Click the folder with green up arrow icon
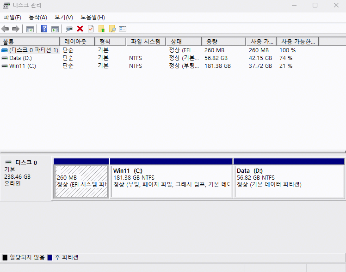 pos(101,29)
